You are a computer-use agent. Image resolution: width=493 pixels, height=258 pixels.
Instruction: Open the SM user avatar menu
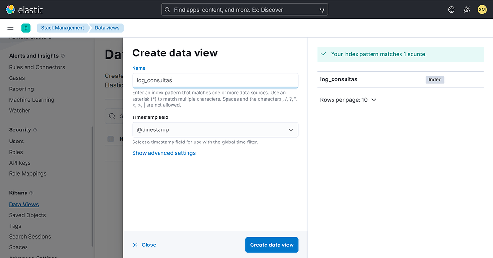[x=482, y=10]
